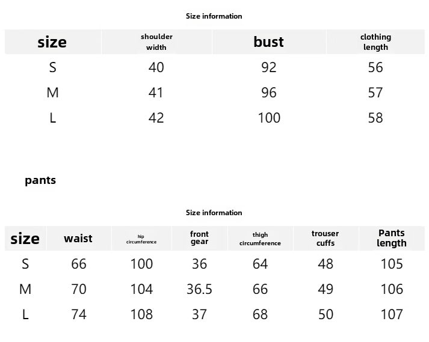429x342 pixels.
Task: Select the "front gear" column header
Action: [x=199, y=238]
